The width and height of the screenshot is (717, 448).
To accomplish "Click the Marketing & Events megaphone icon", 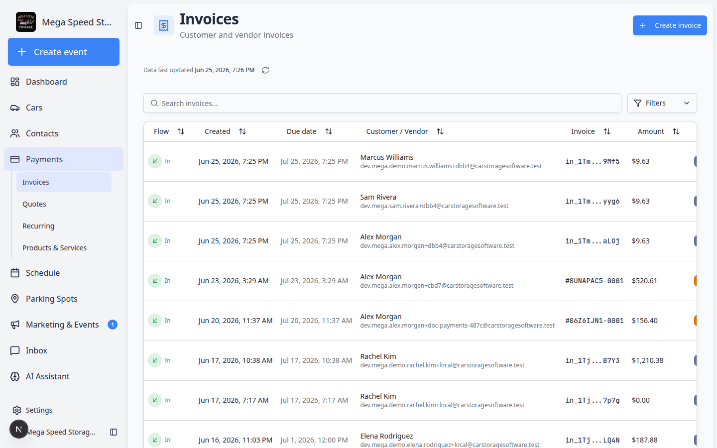I will (15, 325).
